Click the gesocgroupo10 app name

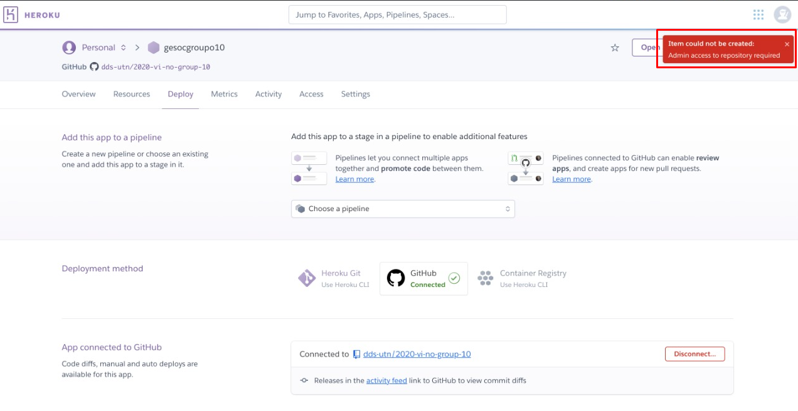tap(194, 48)
